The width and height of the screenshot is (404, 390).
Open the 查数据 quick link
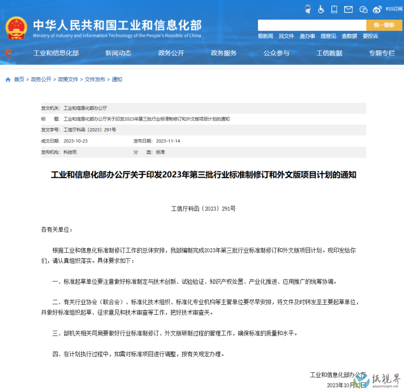pyautogui.click(x=349, y=36)
